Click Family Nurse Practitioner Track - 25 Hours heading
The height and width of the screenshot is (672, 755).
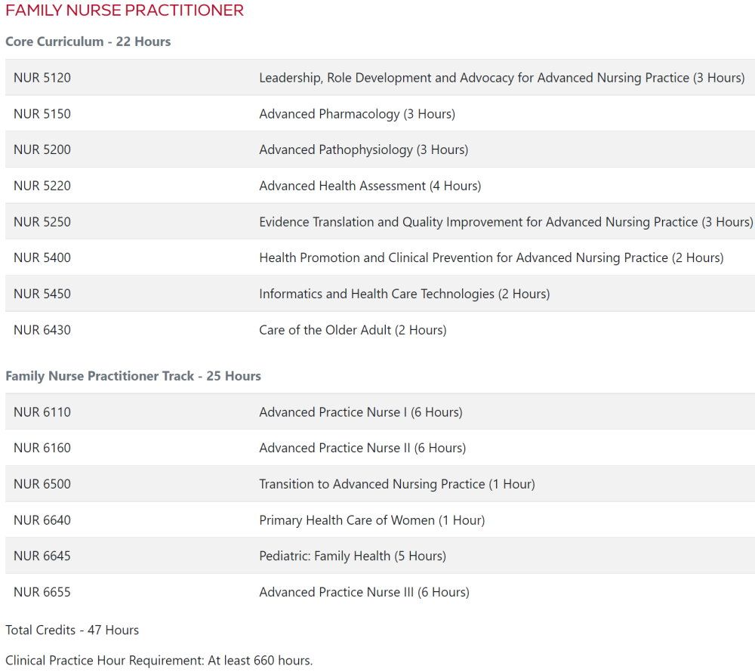click(134, 376)
